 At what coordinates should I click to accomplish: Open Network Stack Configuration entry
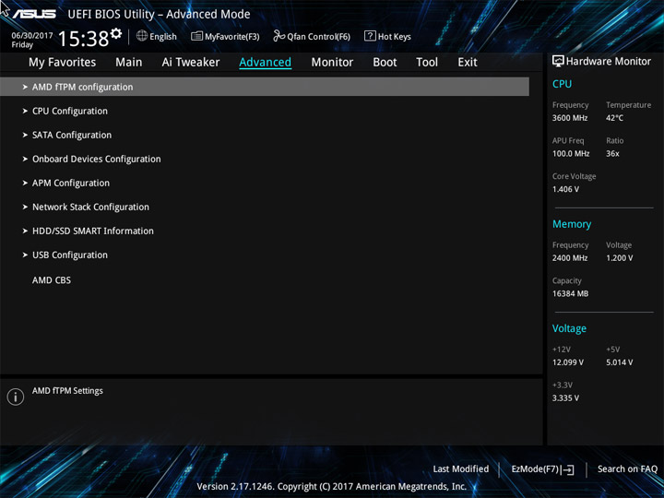click(x=90, y=207)
